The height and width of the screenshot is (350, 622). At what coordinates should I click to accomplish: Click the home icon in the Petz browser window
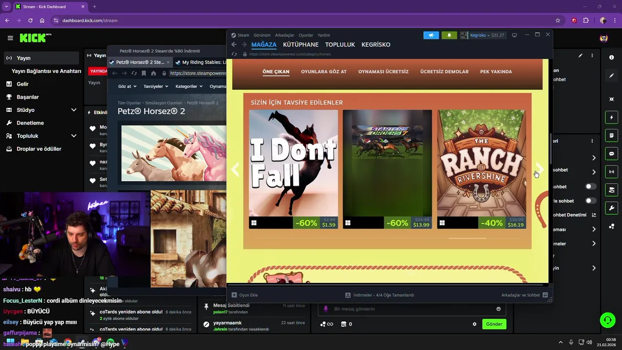[154, 73]
